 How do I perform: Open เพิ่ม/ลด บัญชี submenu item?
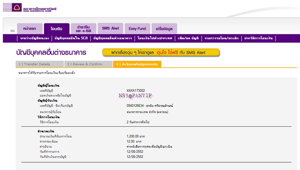point(188,38)
